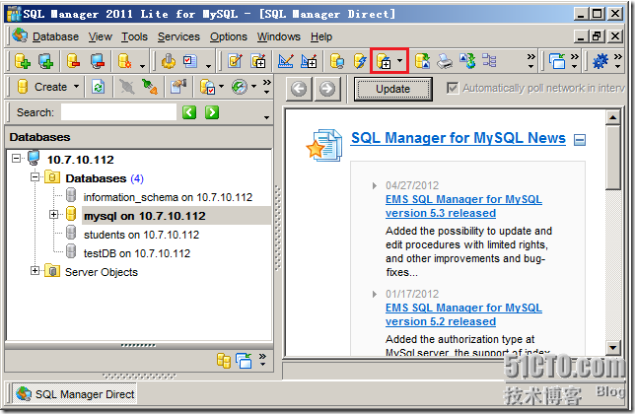Open the Options menu
Viewport: 635px width, 414px height.
[229, 36]
